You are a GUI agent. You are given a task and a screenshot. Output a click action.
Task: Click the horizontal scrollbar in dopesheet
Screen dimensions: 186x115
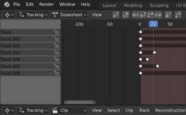coord(79,102)
